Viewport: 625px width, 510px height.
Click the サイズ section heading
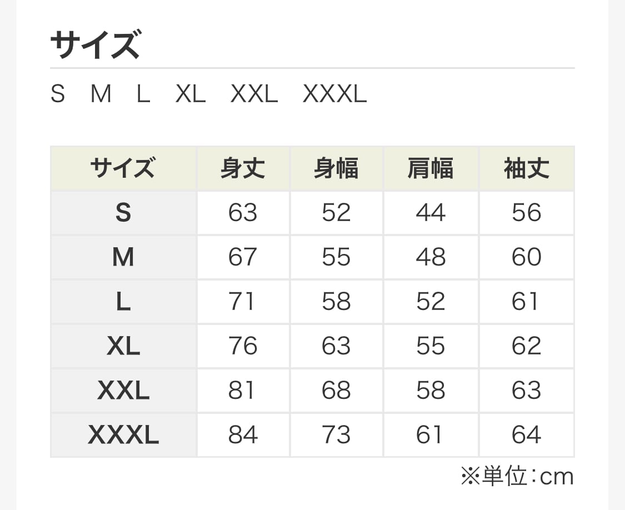pos(95,46)
